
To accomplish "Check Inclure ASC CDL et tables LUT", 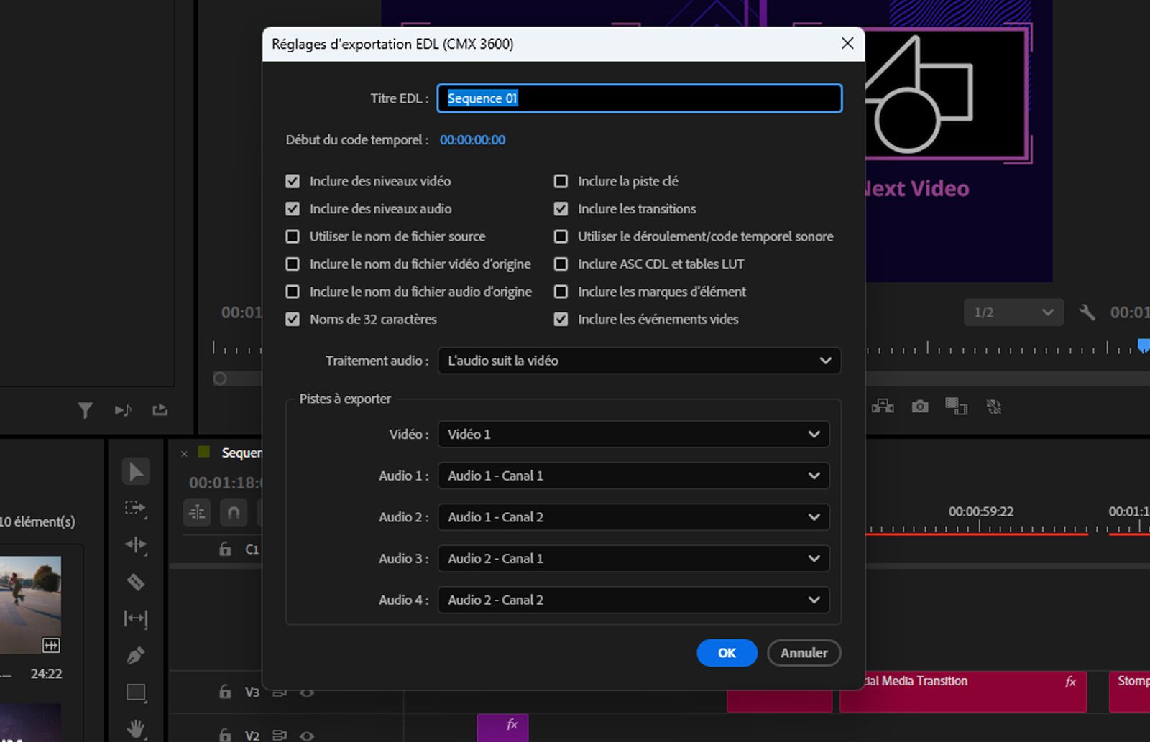I will (x=561, y=264).
